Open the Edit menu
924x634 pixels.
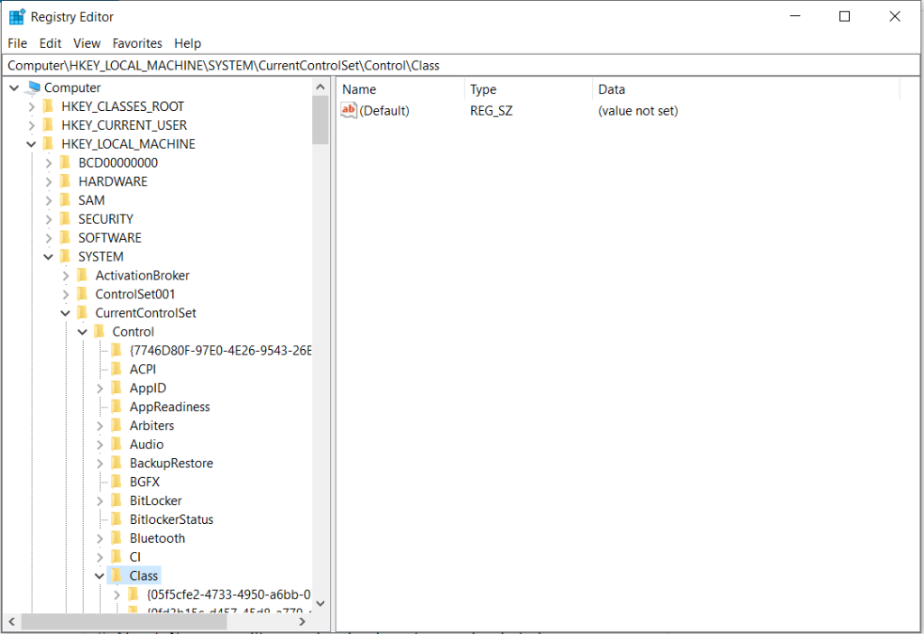51,43
